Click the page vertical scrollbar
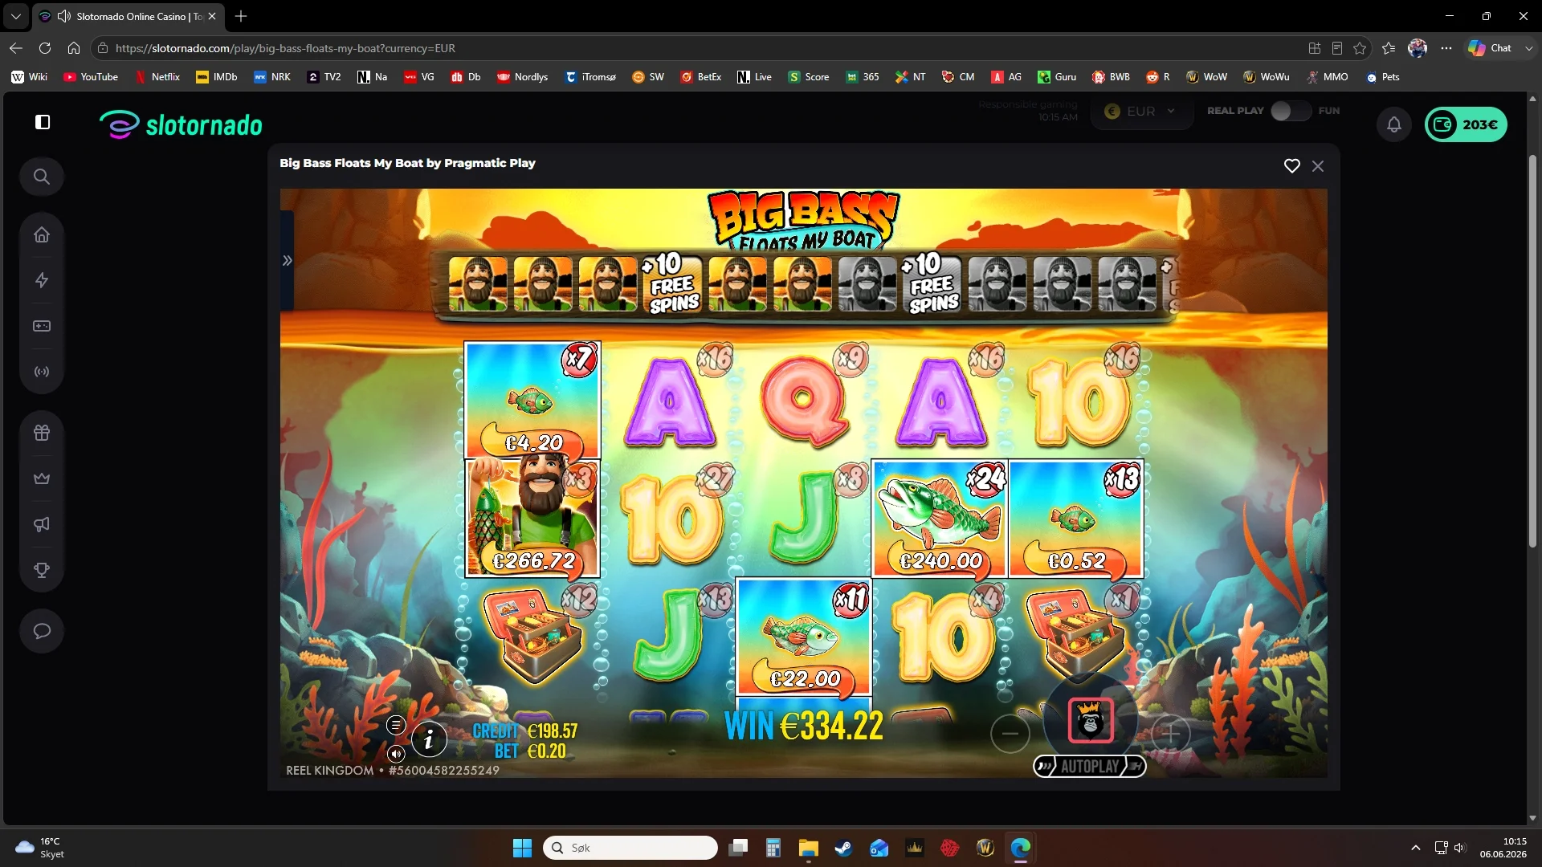This screenshot has width=1542, height=867. point(1532,352)
